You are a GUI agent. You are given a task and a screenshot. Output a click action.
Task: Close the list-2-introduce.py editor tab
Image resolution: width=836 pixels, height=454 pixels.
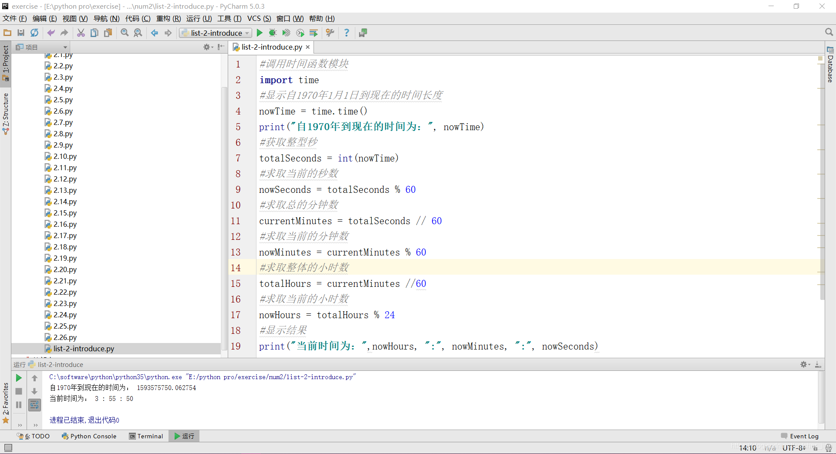tap(308, 47)
